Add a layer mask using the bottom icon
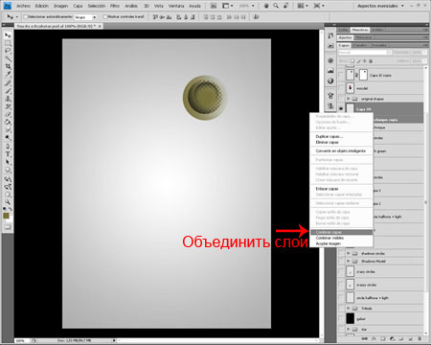This screenshot has height=345, width=431. tap(383, 338)
